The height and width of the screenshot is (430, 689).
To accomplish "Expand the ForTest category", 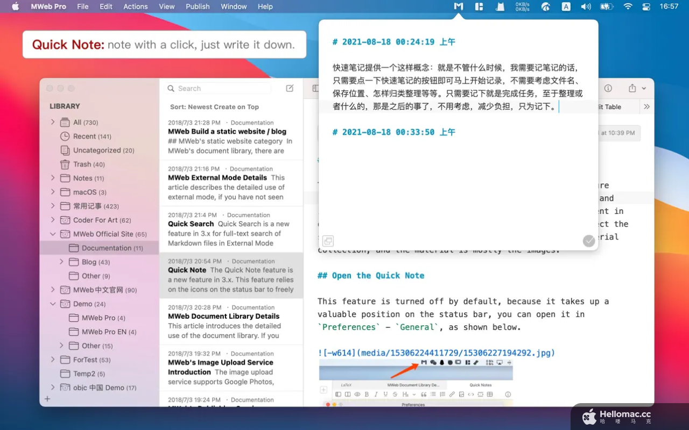I will 53,360.
